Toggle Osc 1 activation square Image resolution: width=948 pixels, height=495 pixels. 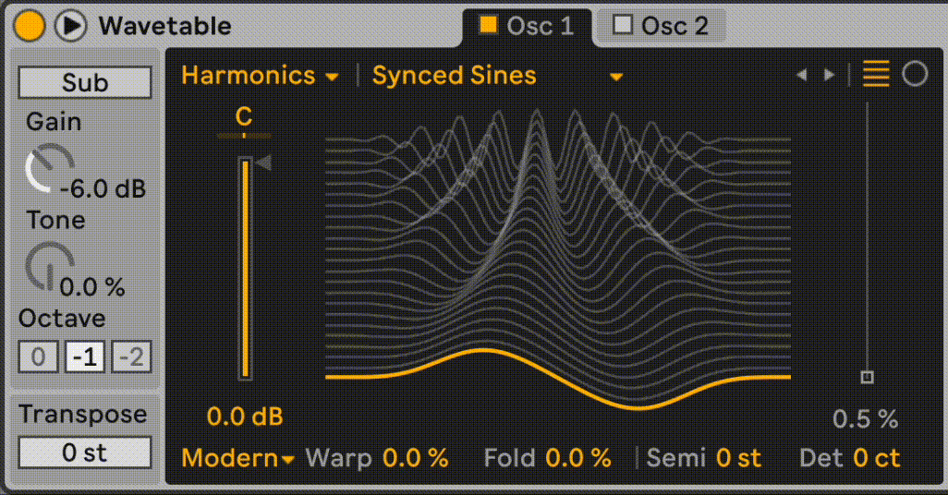click(488, 25)
